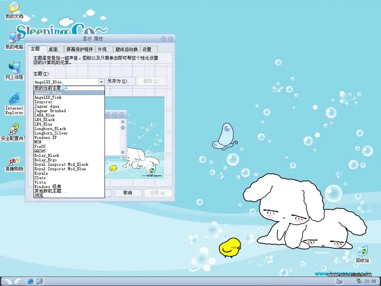
Task: Select the Windows XP theme
Action: pos(69,137)
